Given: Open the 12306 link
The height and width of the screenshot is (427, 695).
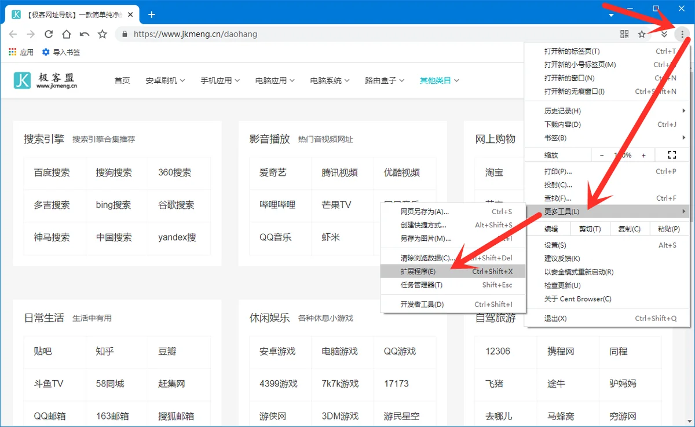Looking at the screenshot, I should (x=498, y=351).
